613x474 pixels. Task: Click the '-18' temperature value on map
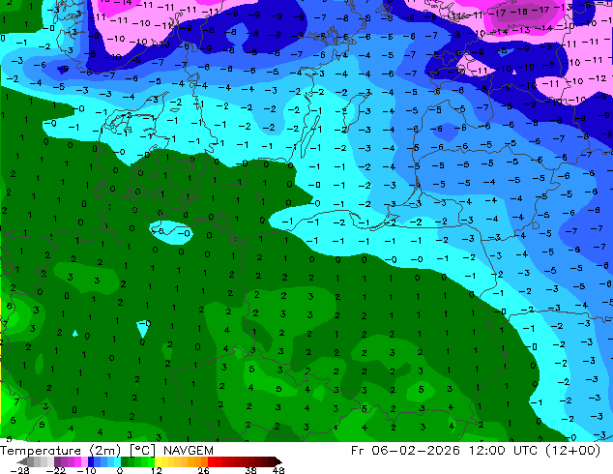tap(521, 12)
